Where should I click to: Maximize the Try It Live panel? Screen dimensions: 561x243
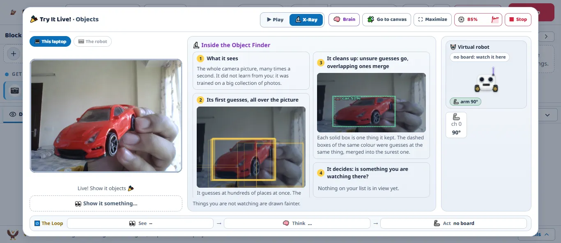point(432,19)
